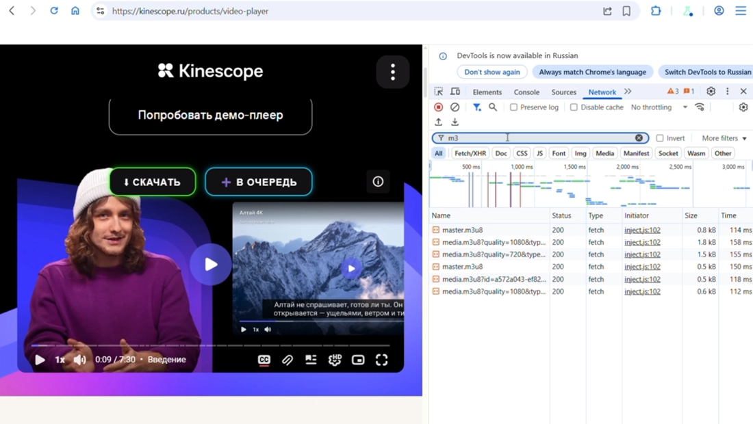Open network conditions wifi icon

(x=700, y=107)
